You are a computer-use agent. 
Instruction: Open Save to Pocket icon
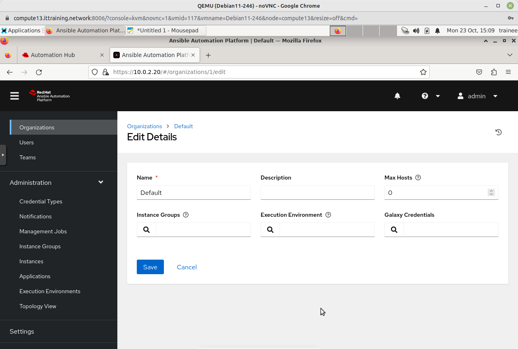pyautogui.click(x=479, y=72)
